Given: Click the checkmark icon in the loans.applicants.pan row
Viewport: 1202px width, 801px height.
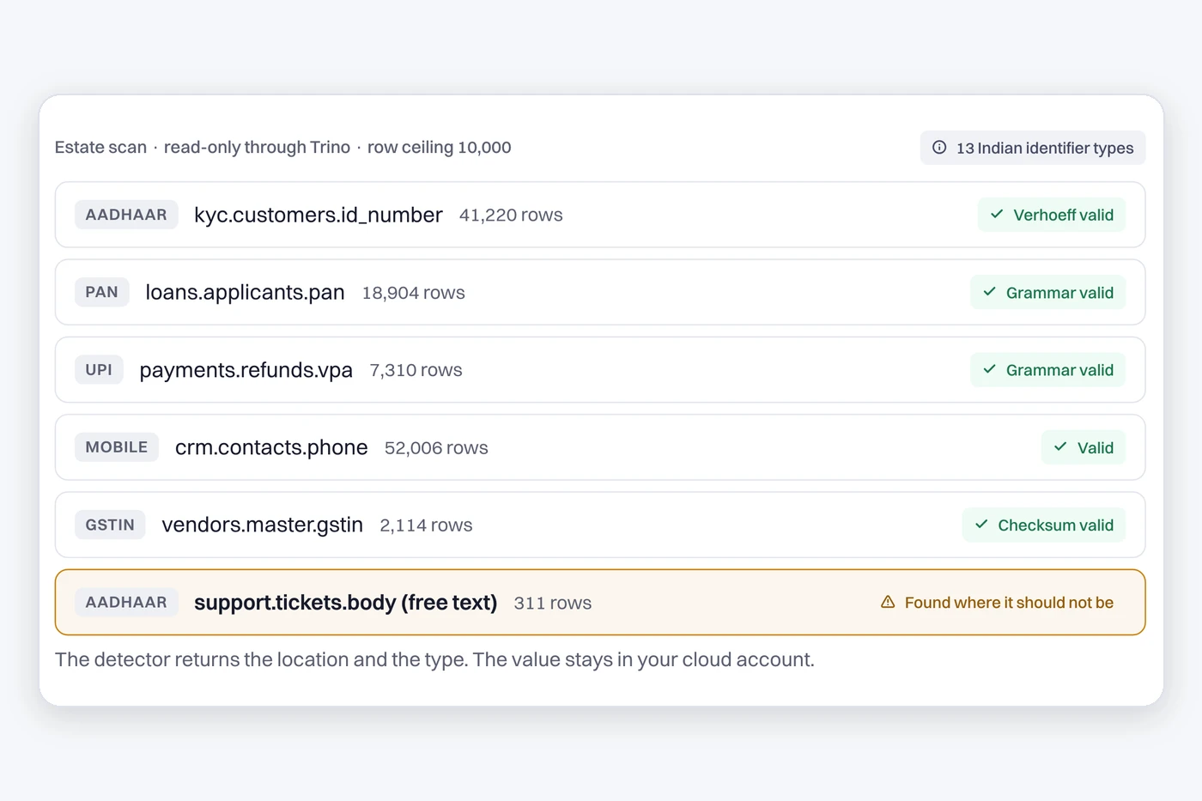Looking at the screenshot, I should pyautogui.click(x=989, y=292).
